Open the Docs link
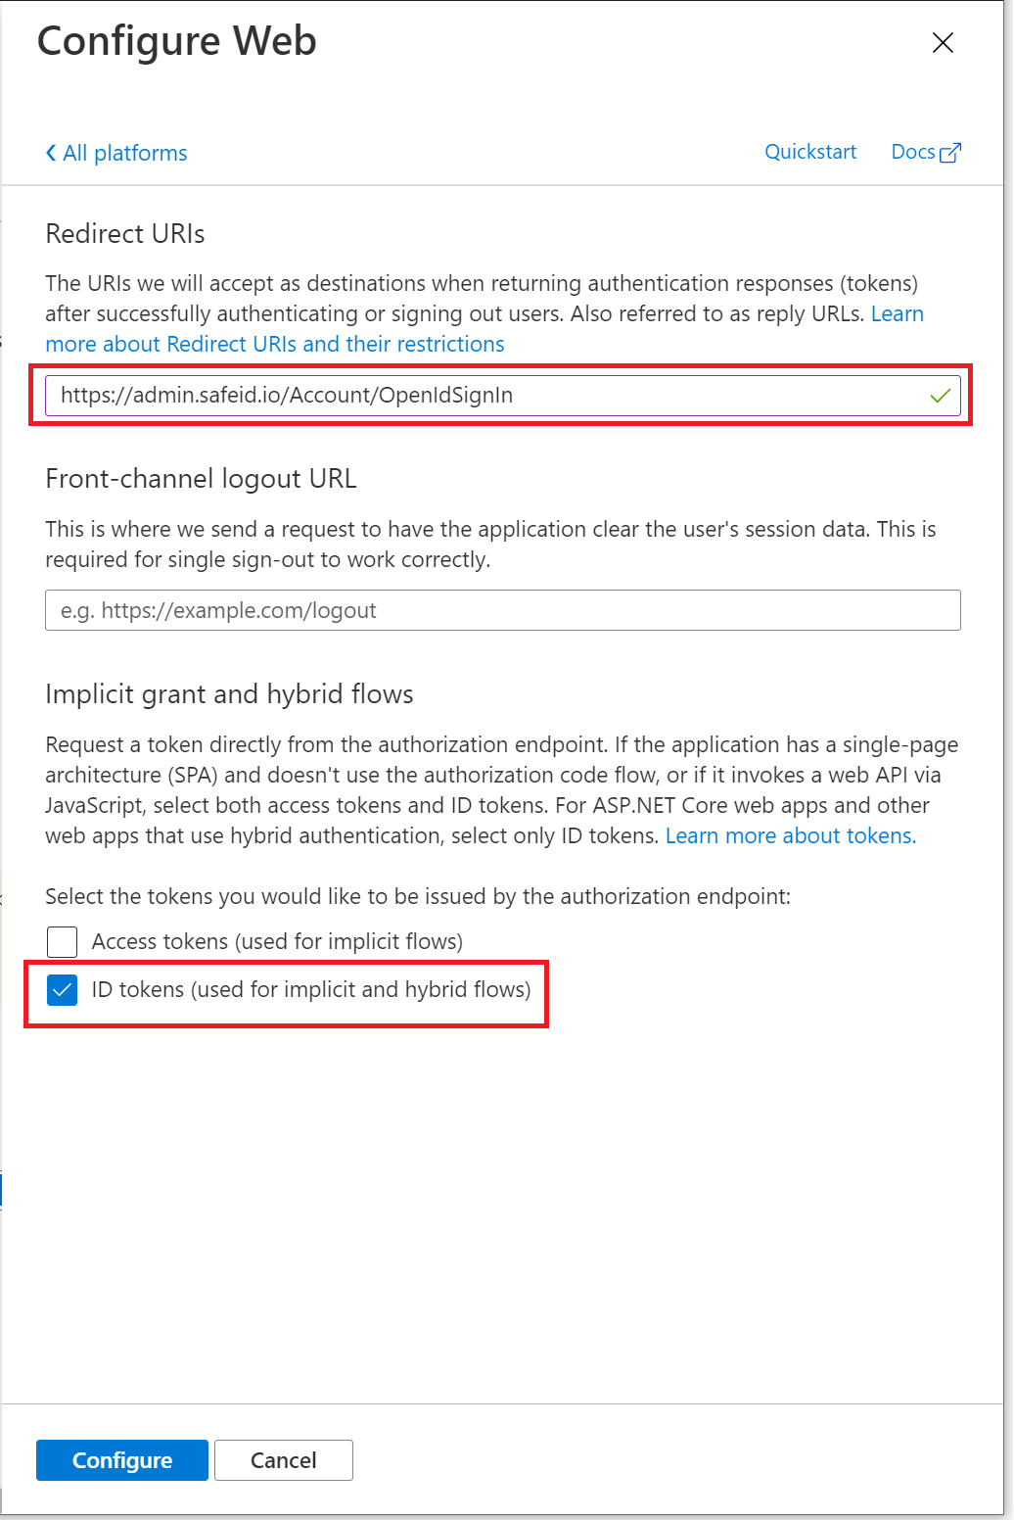Screen dimensions: 1014x1520 (912, 152)
